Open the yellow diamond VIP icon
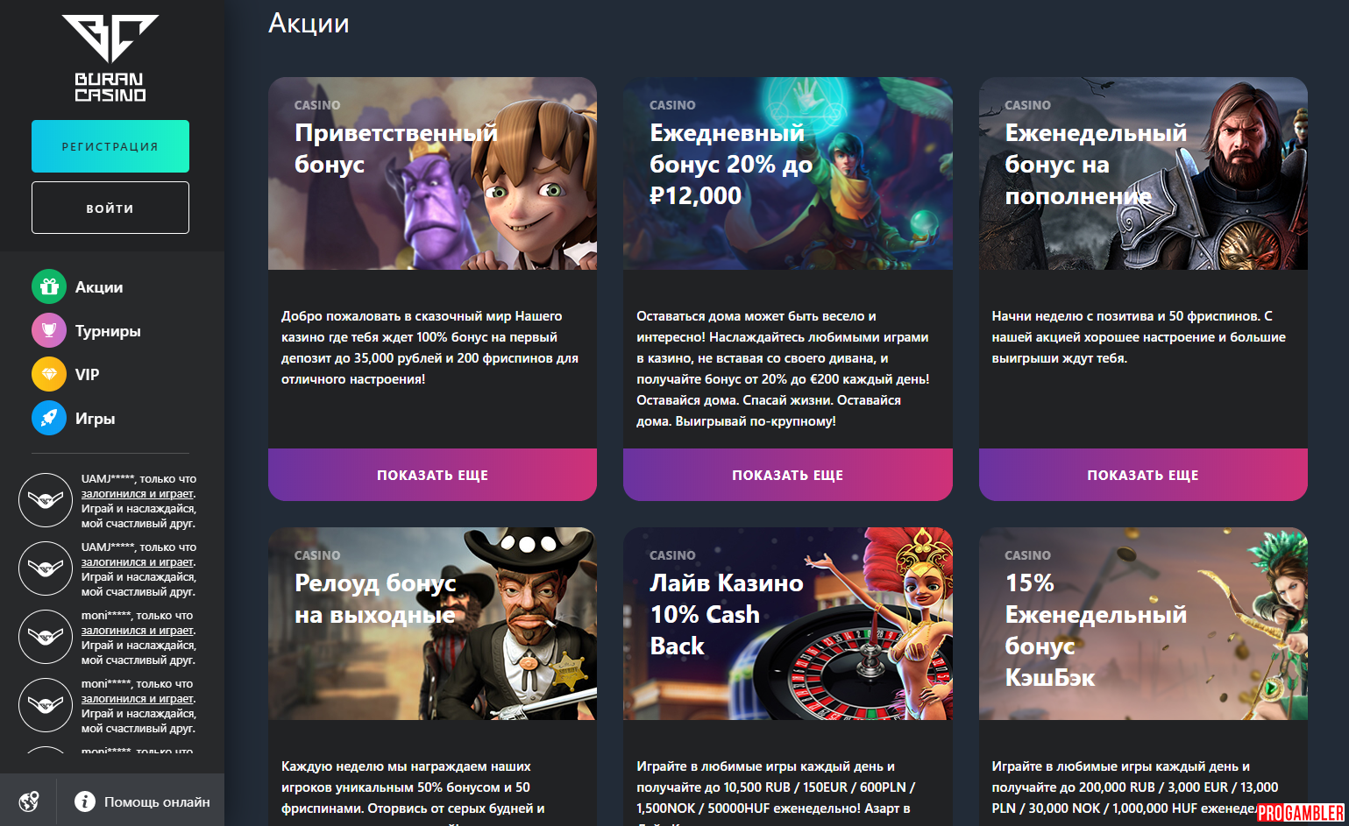The height and width of the screenshot is (826, 1349). point(49,374)
